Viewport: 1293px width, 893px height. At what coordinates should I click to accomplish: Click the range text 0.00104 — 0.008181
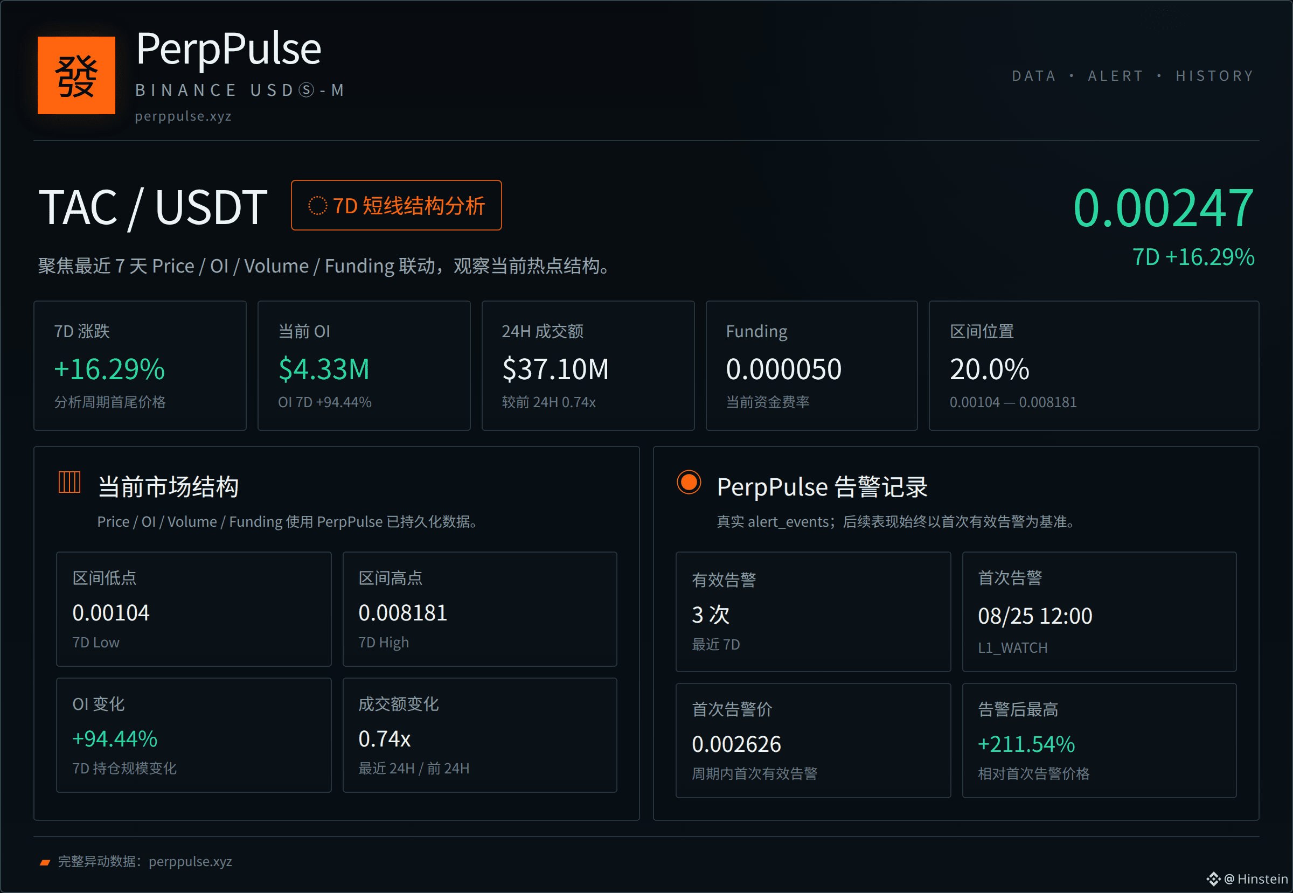click(1013, 402)
